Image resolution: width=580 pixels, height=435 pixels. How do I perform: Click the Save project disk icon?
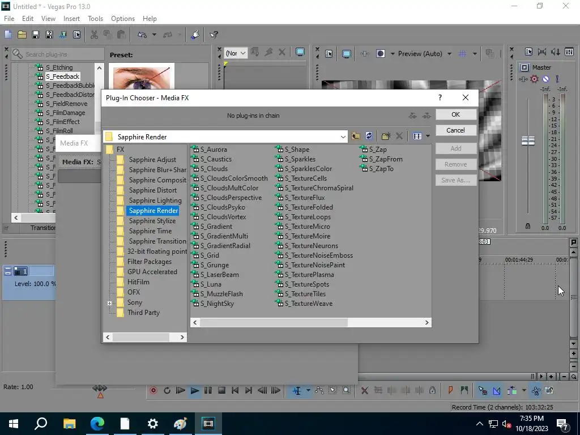pyautogui.click(x=36, y=35)
